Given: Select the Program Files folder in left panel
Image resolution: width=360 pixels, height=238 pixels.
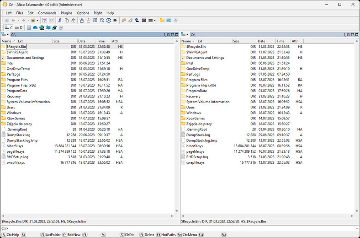Looking at the screenshot, I should [x=17, y=80].
